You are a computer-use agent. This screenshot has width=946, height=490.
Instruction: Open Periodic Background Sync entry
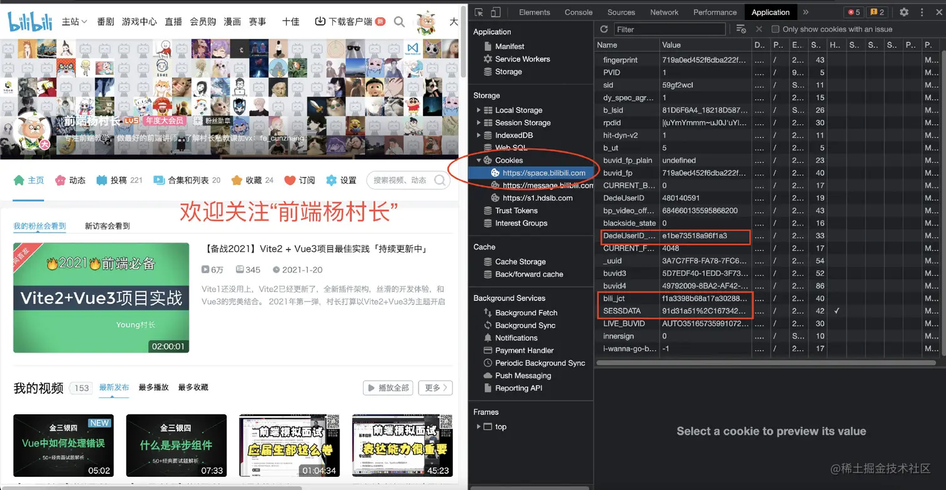[x=540, y=362]
